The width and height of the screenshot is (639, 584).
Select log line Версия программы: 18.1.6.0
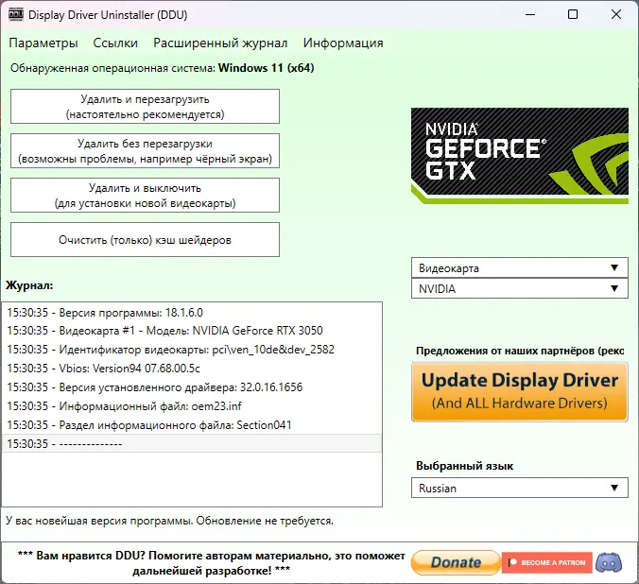click(192, 313)
